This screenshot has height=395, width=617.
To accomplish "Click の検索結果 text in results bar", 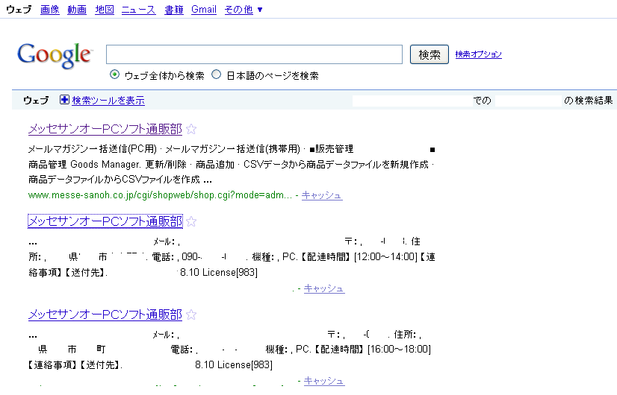I will (589, 101).
